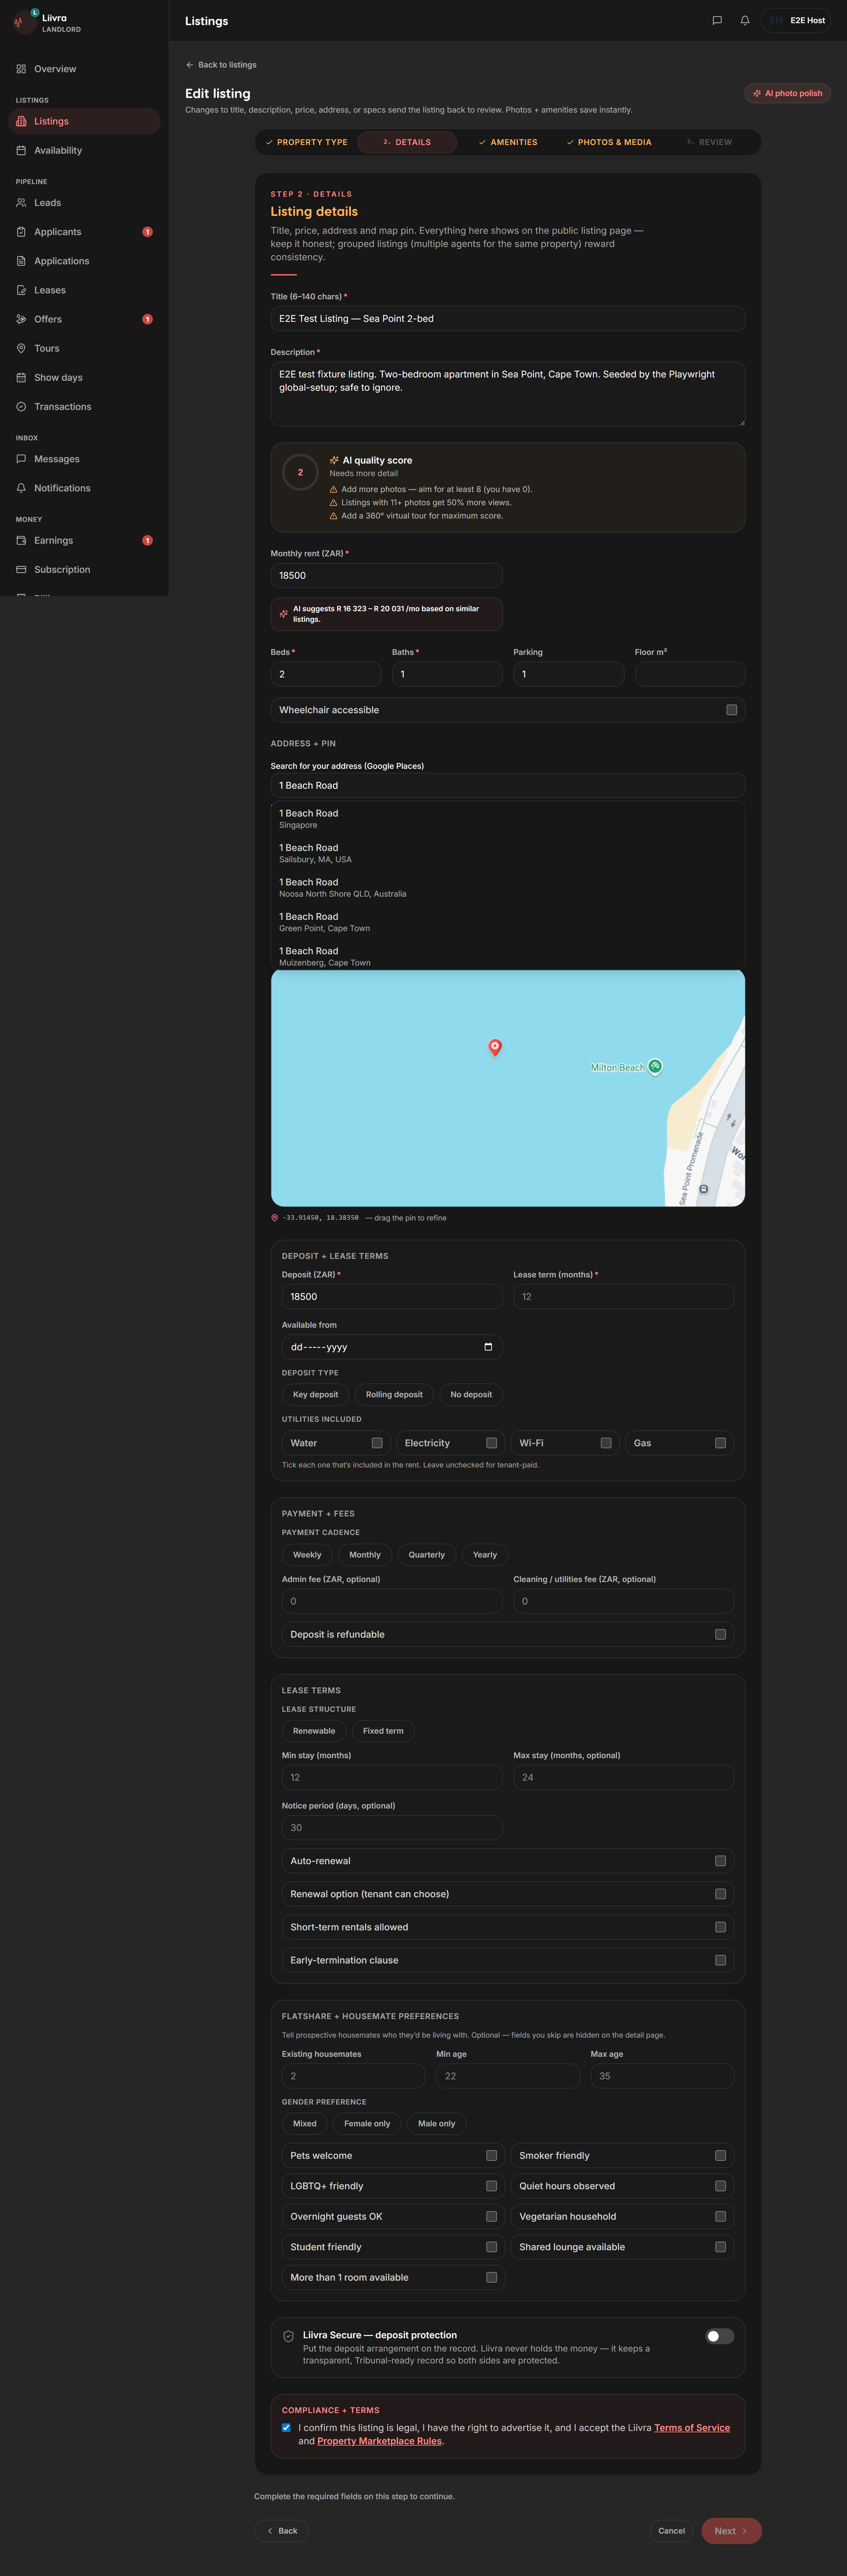
Task: Check Short-term rentals allowed
Action: (720, 1927)
